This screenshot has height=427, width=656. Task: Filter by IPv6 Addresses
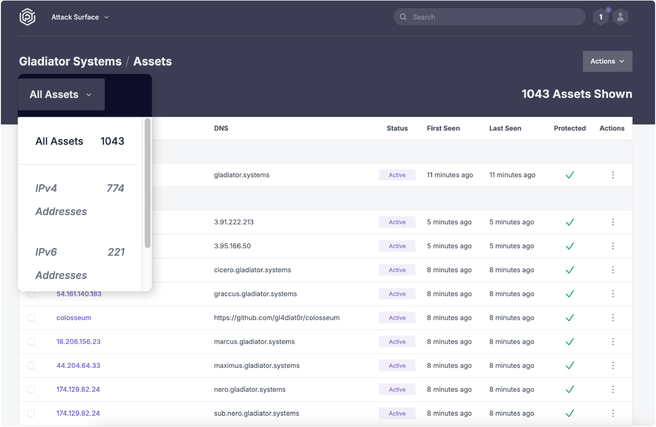coord(80,263)
